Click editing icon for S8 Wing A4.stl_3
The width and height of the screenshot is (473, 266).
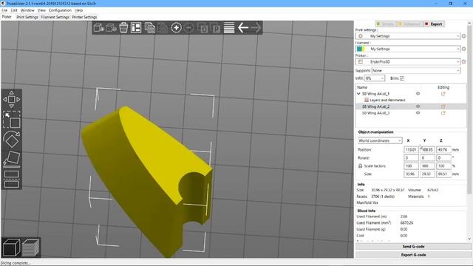coord(443,113)
